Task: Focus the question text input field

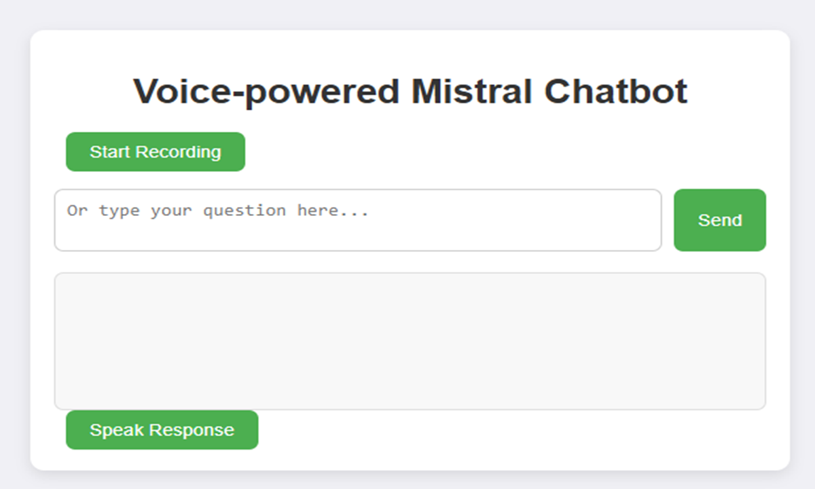Action: (358, 220)
